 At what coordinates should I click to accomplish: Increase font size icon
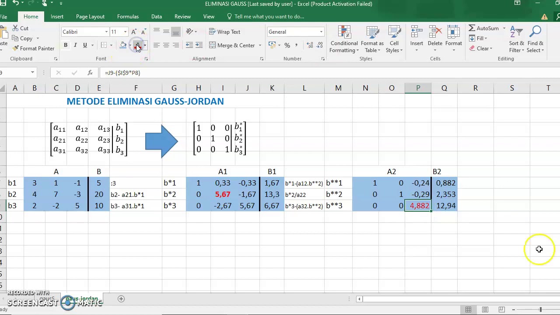[134, 31]
